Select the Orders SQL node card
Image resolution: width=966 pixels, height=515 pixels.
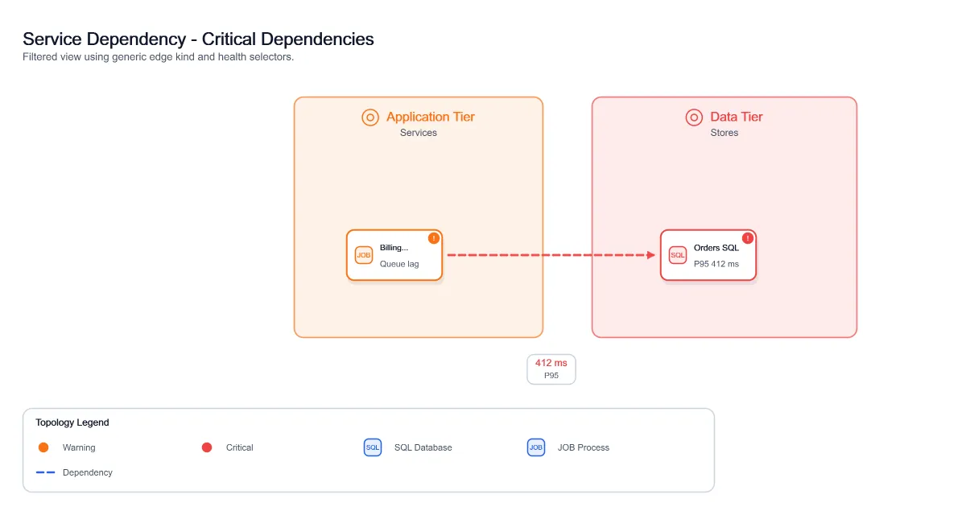click(708, 255)
